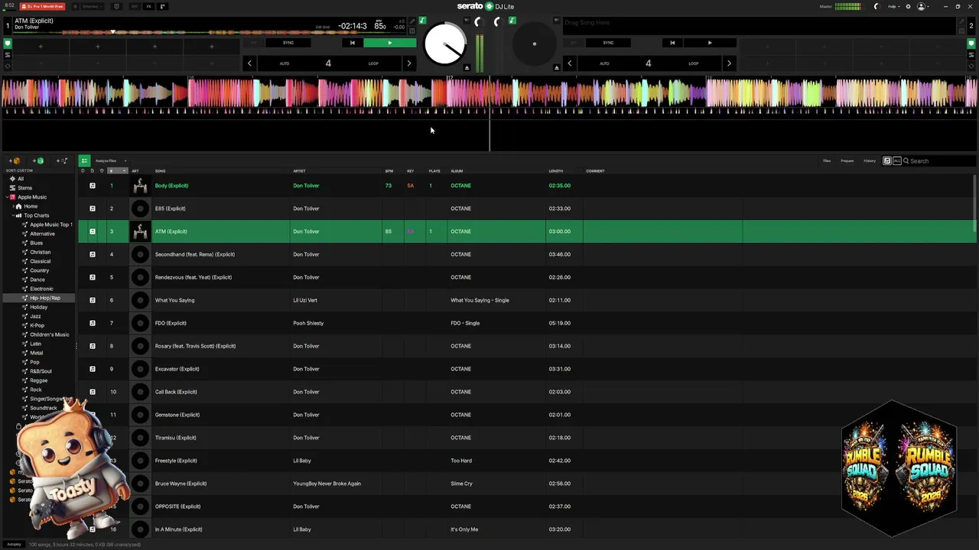This screenshot has width=979, height=550.
Task: Click the Serato DJ Lite logo
Action: pyautogui.click(x=486, y=6)
